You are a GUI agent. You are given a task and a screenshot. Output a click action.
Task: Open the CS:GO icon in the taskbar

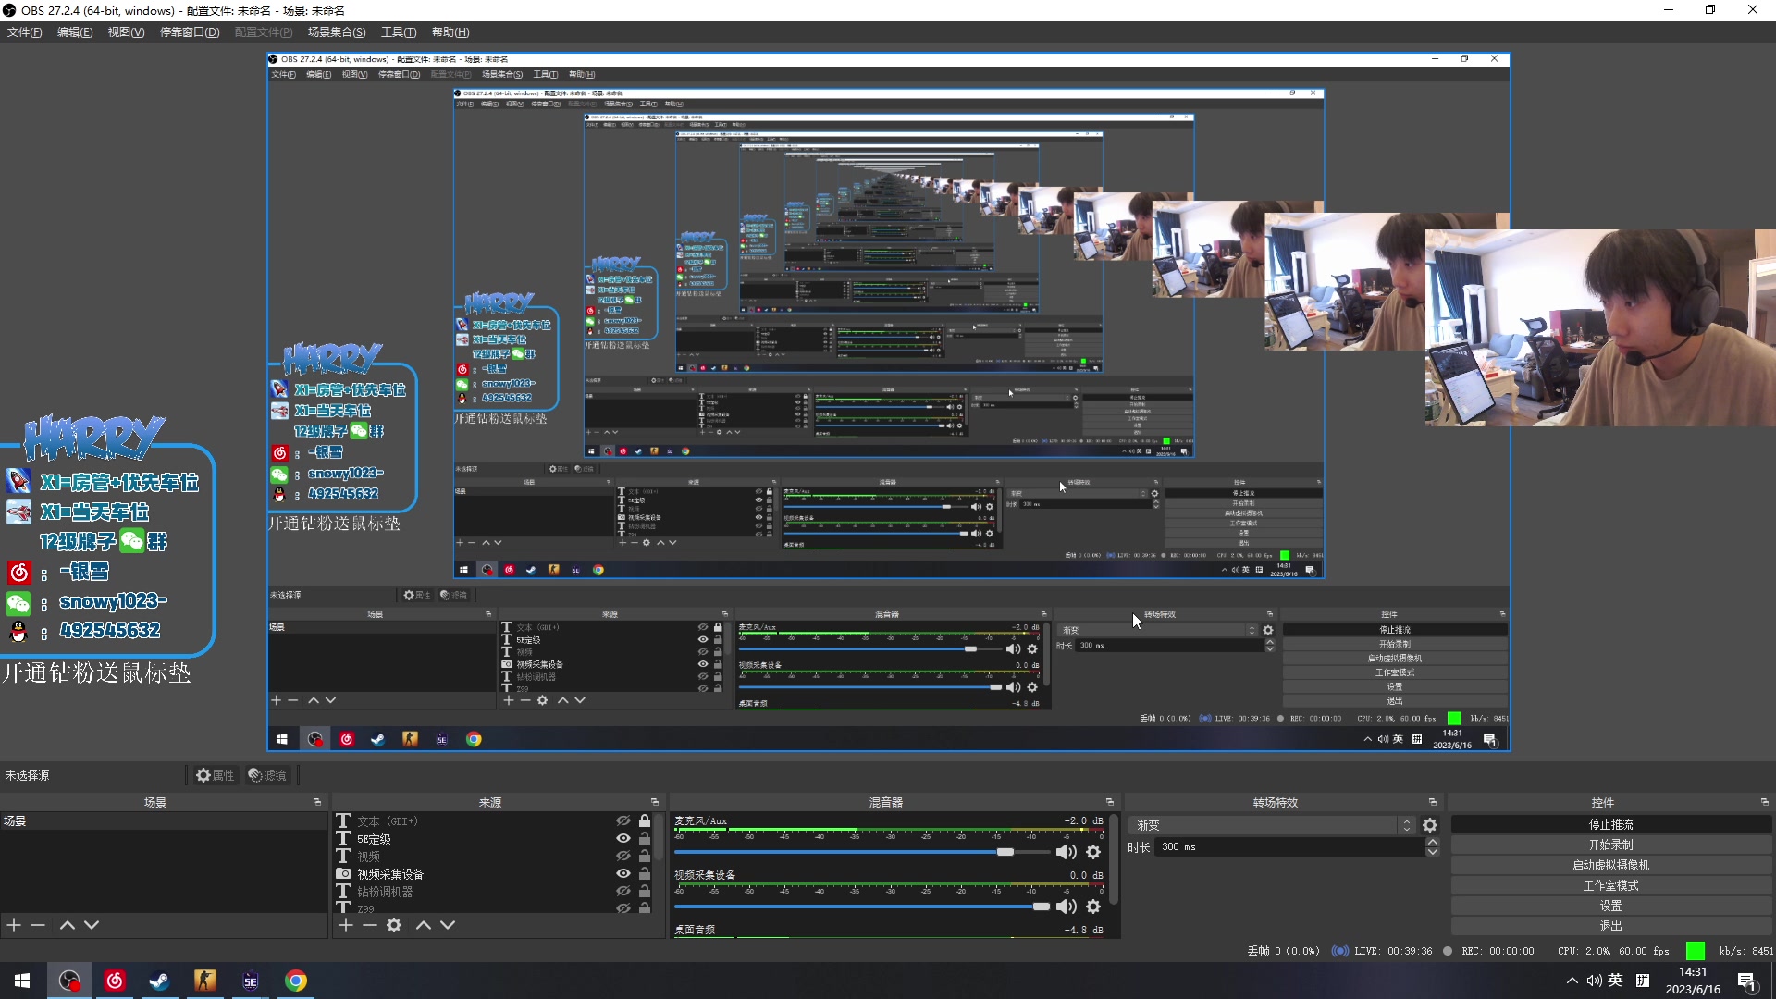pyautogui.click(x=204, y=980)
